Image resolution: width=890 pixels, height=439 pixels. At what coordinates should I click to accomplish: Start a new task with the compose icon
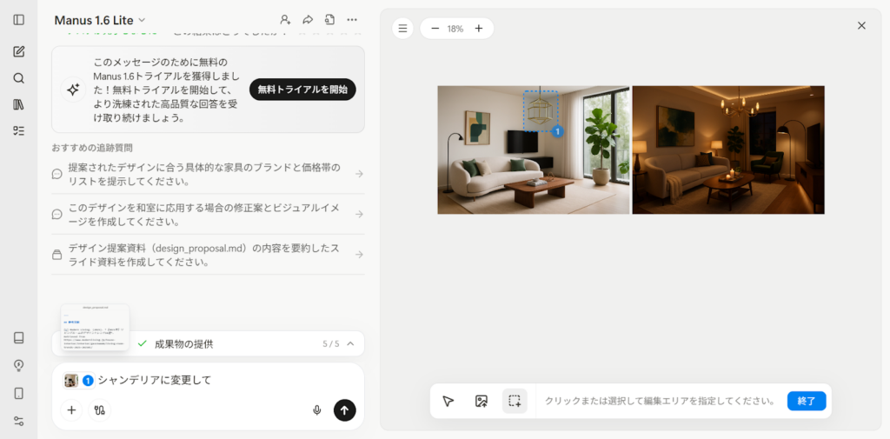coord(19,51)
